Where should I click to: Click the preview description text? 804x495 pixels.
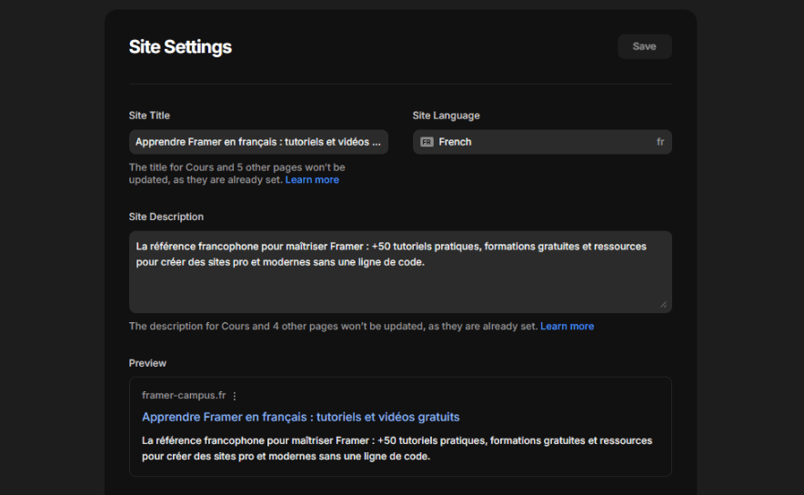click(x=397, y=449)
